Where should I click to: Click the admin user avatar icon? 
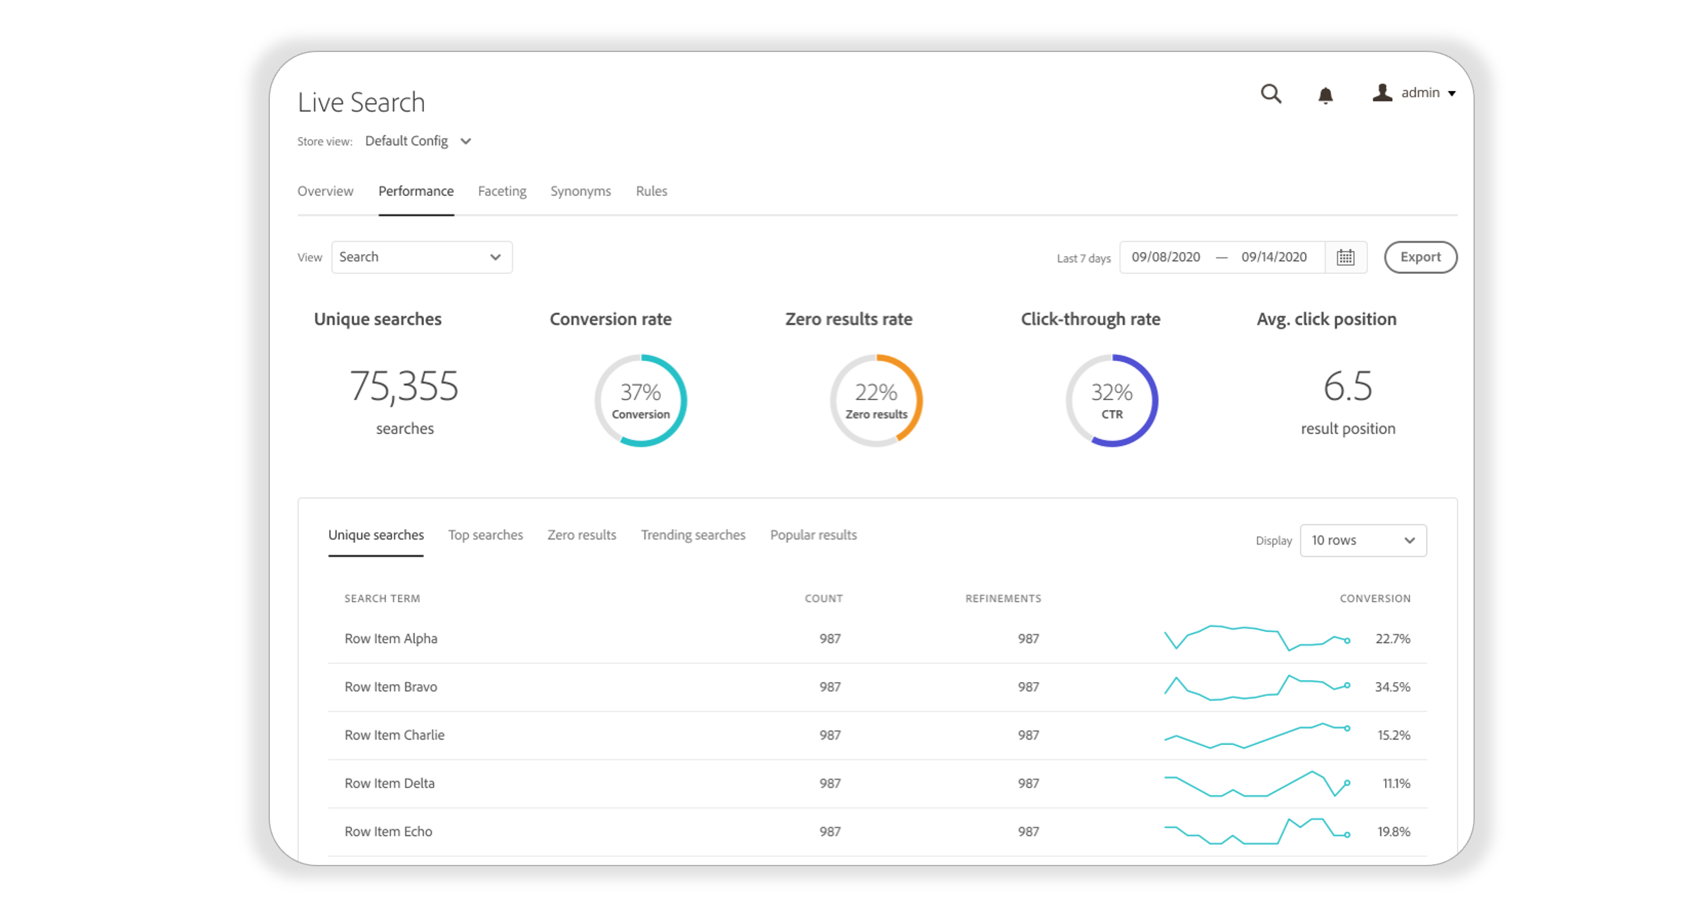pos(1382,92)
